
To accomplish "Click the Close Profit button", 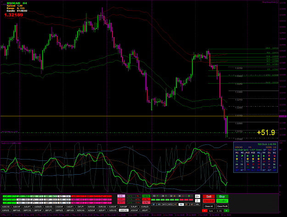I will (222, 206).
